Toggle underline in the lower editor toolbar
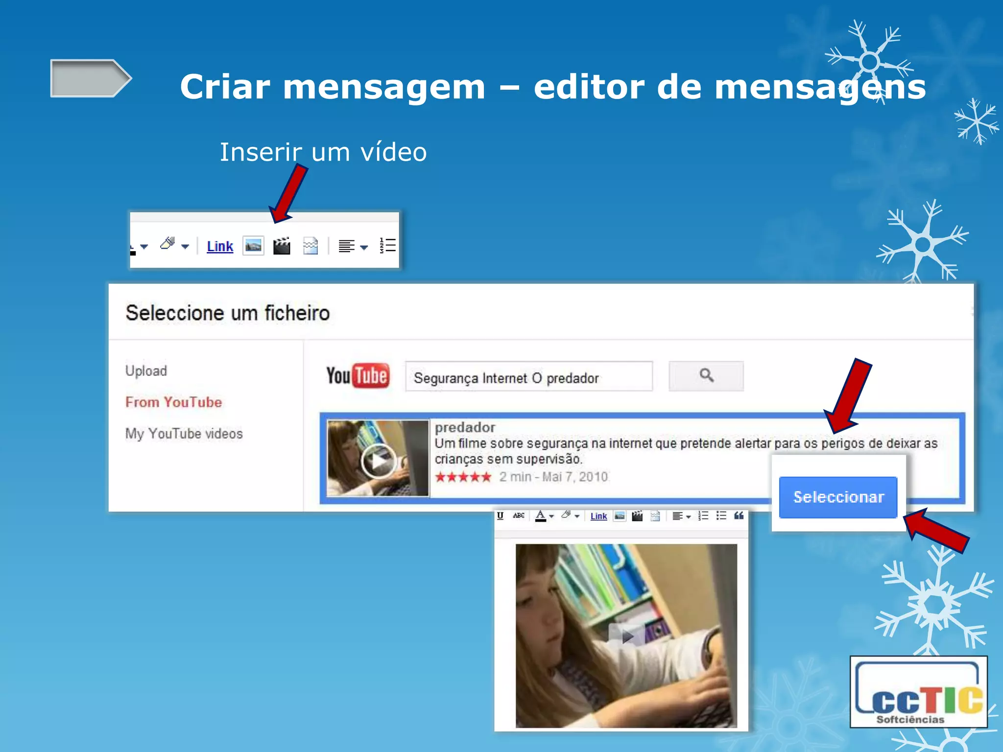1003x752 pixels. (500, 516)
